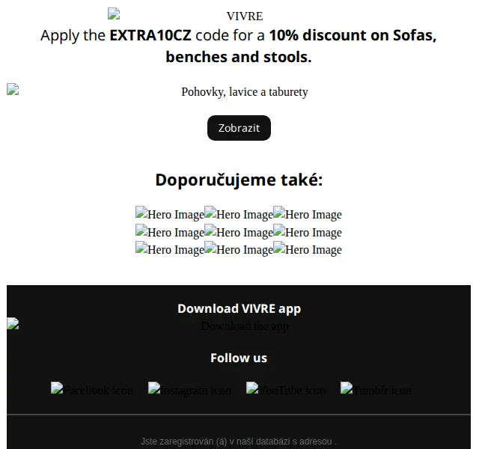
Task: Open the Facebook icon link
Action: coord(92,389)
